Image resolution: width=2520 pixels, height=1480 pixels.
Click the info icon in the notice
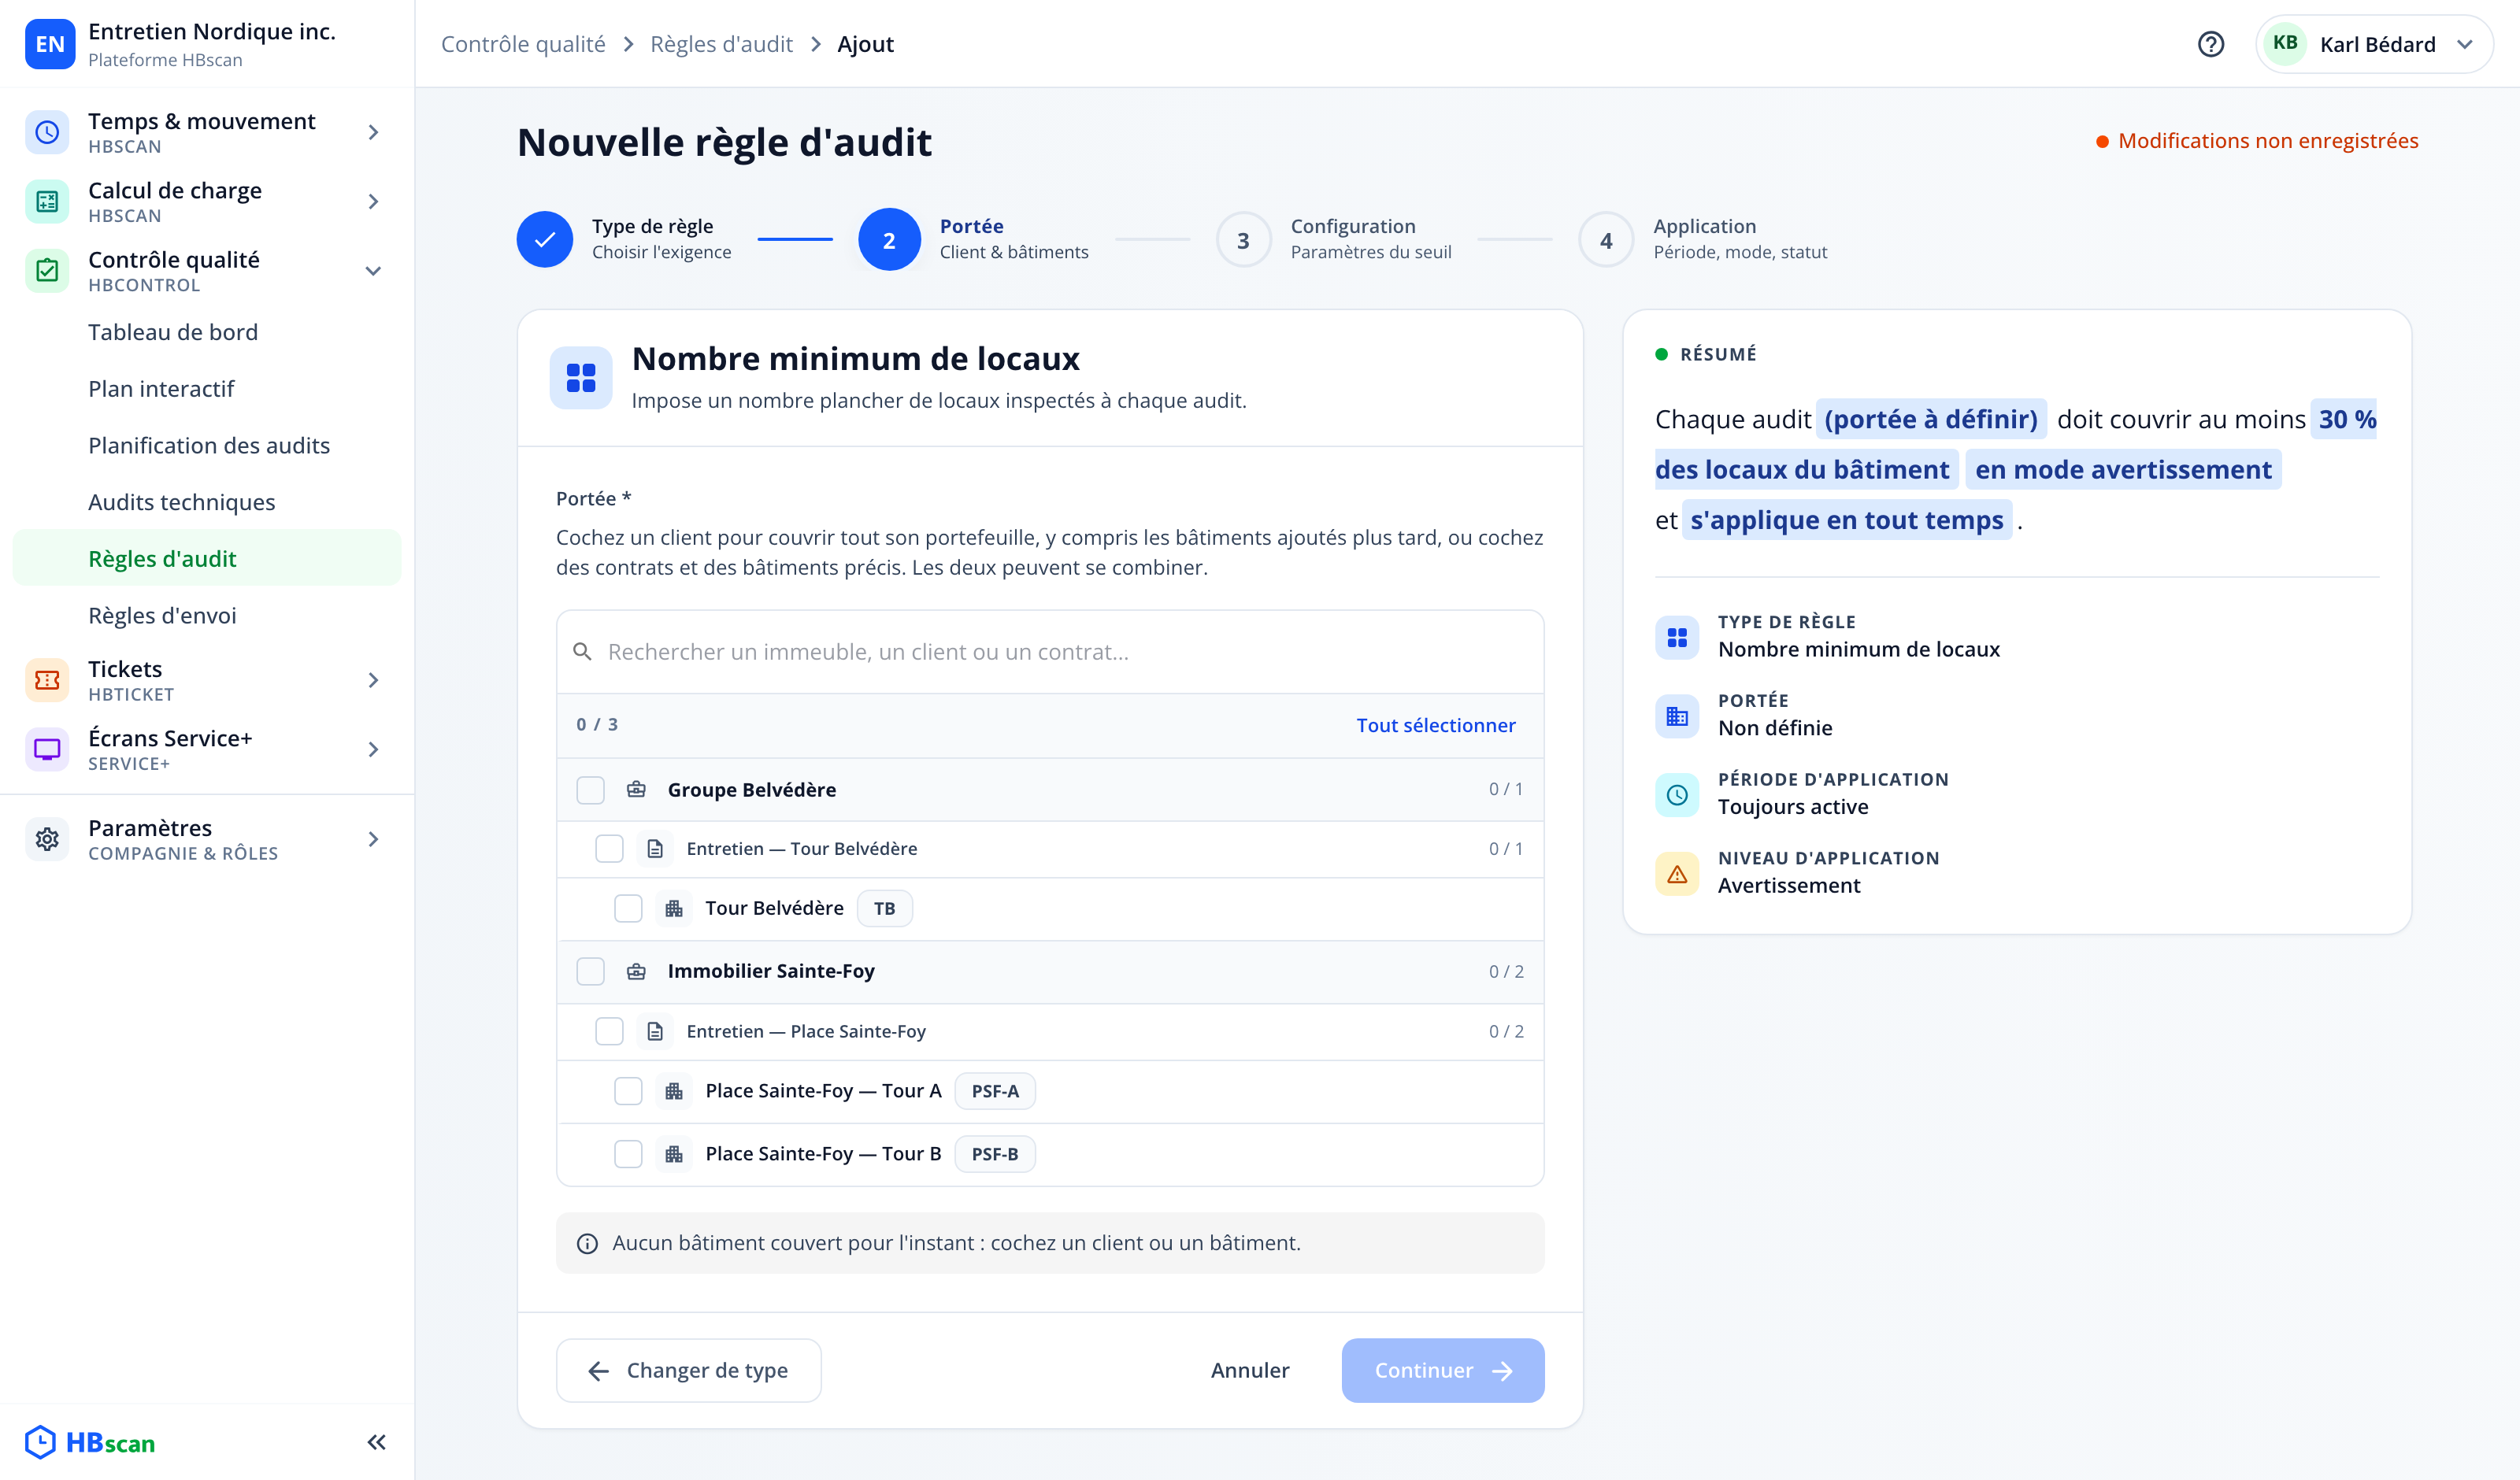coord(587,1243)
